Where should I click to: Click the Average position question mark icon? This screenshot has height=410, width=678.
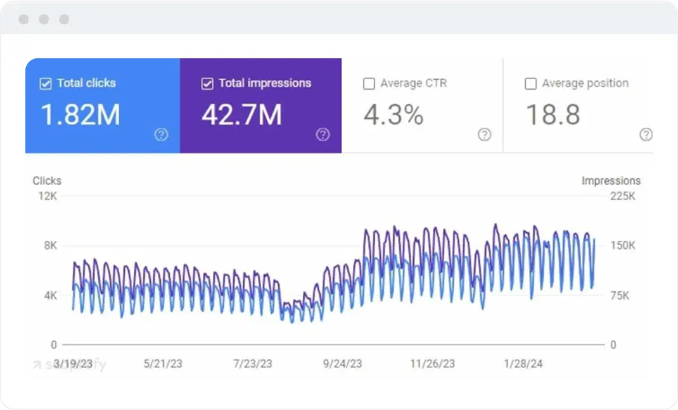coord(646,135)
